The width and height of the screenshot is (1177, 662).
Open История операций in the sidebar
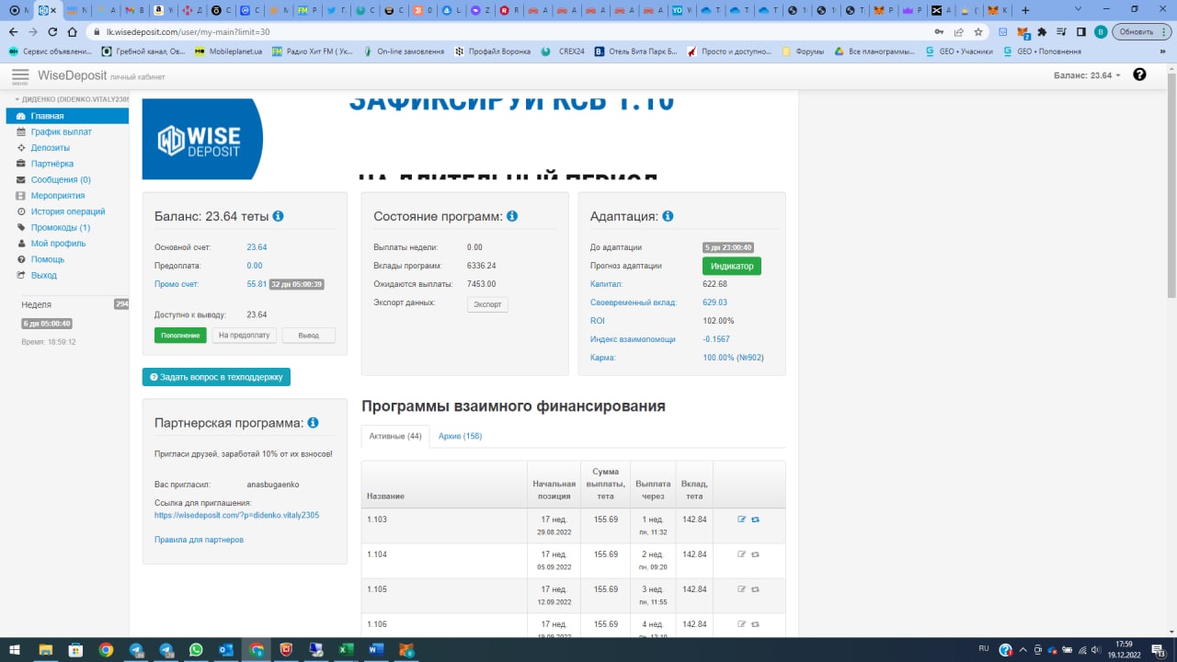[x=67, y=211]
